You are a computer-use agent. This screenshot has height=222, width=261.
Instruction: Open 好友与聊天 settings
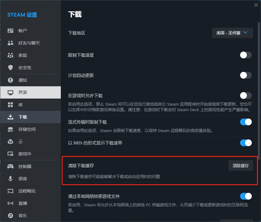pos(31,43)
